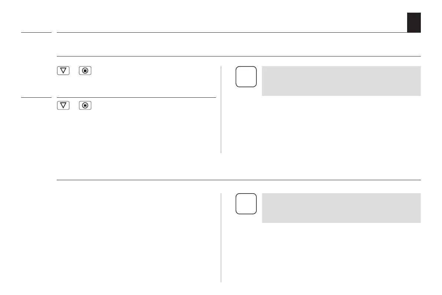This screenshot has width=442, height=295.
Task: Select the lower gray shaded note box
Action: (x=341, y=208)
